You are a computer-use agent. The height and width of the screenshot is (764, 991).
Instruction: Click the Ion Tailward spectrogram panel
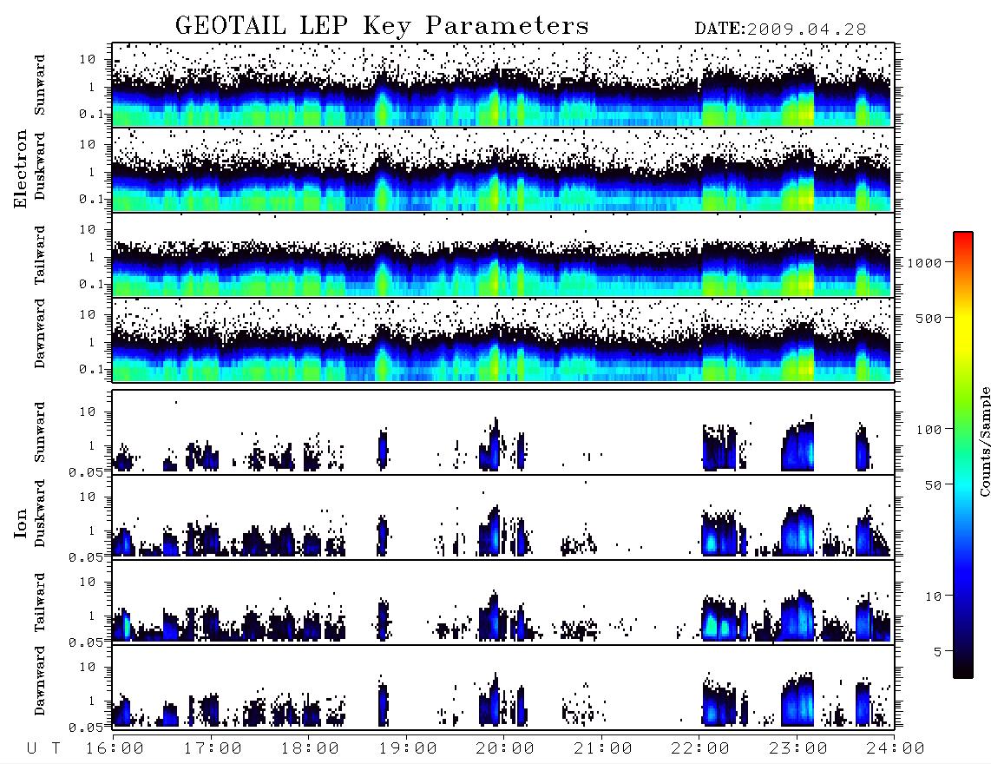(x=503, y=603)
